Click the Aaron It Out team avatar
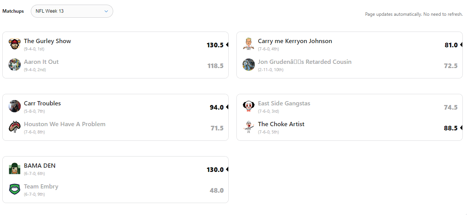 coord(15,65)
